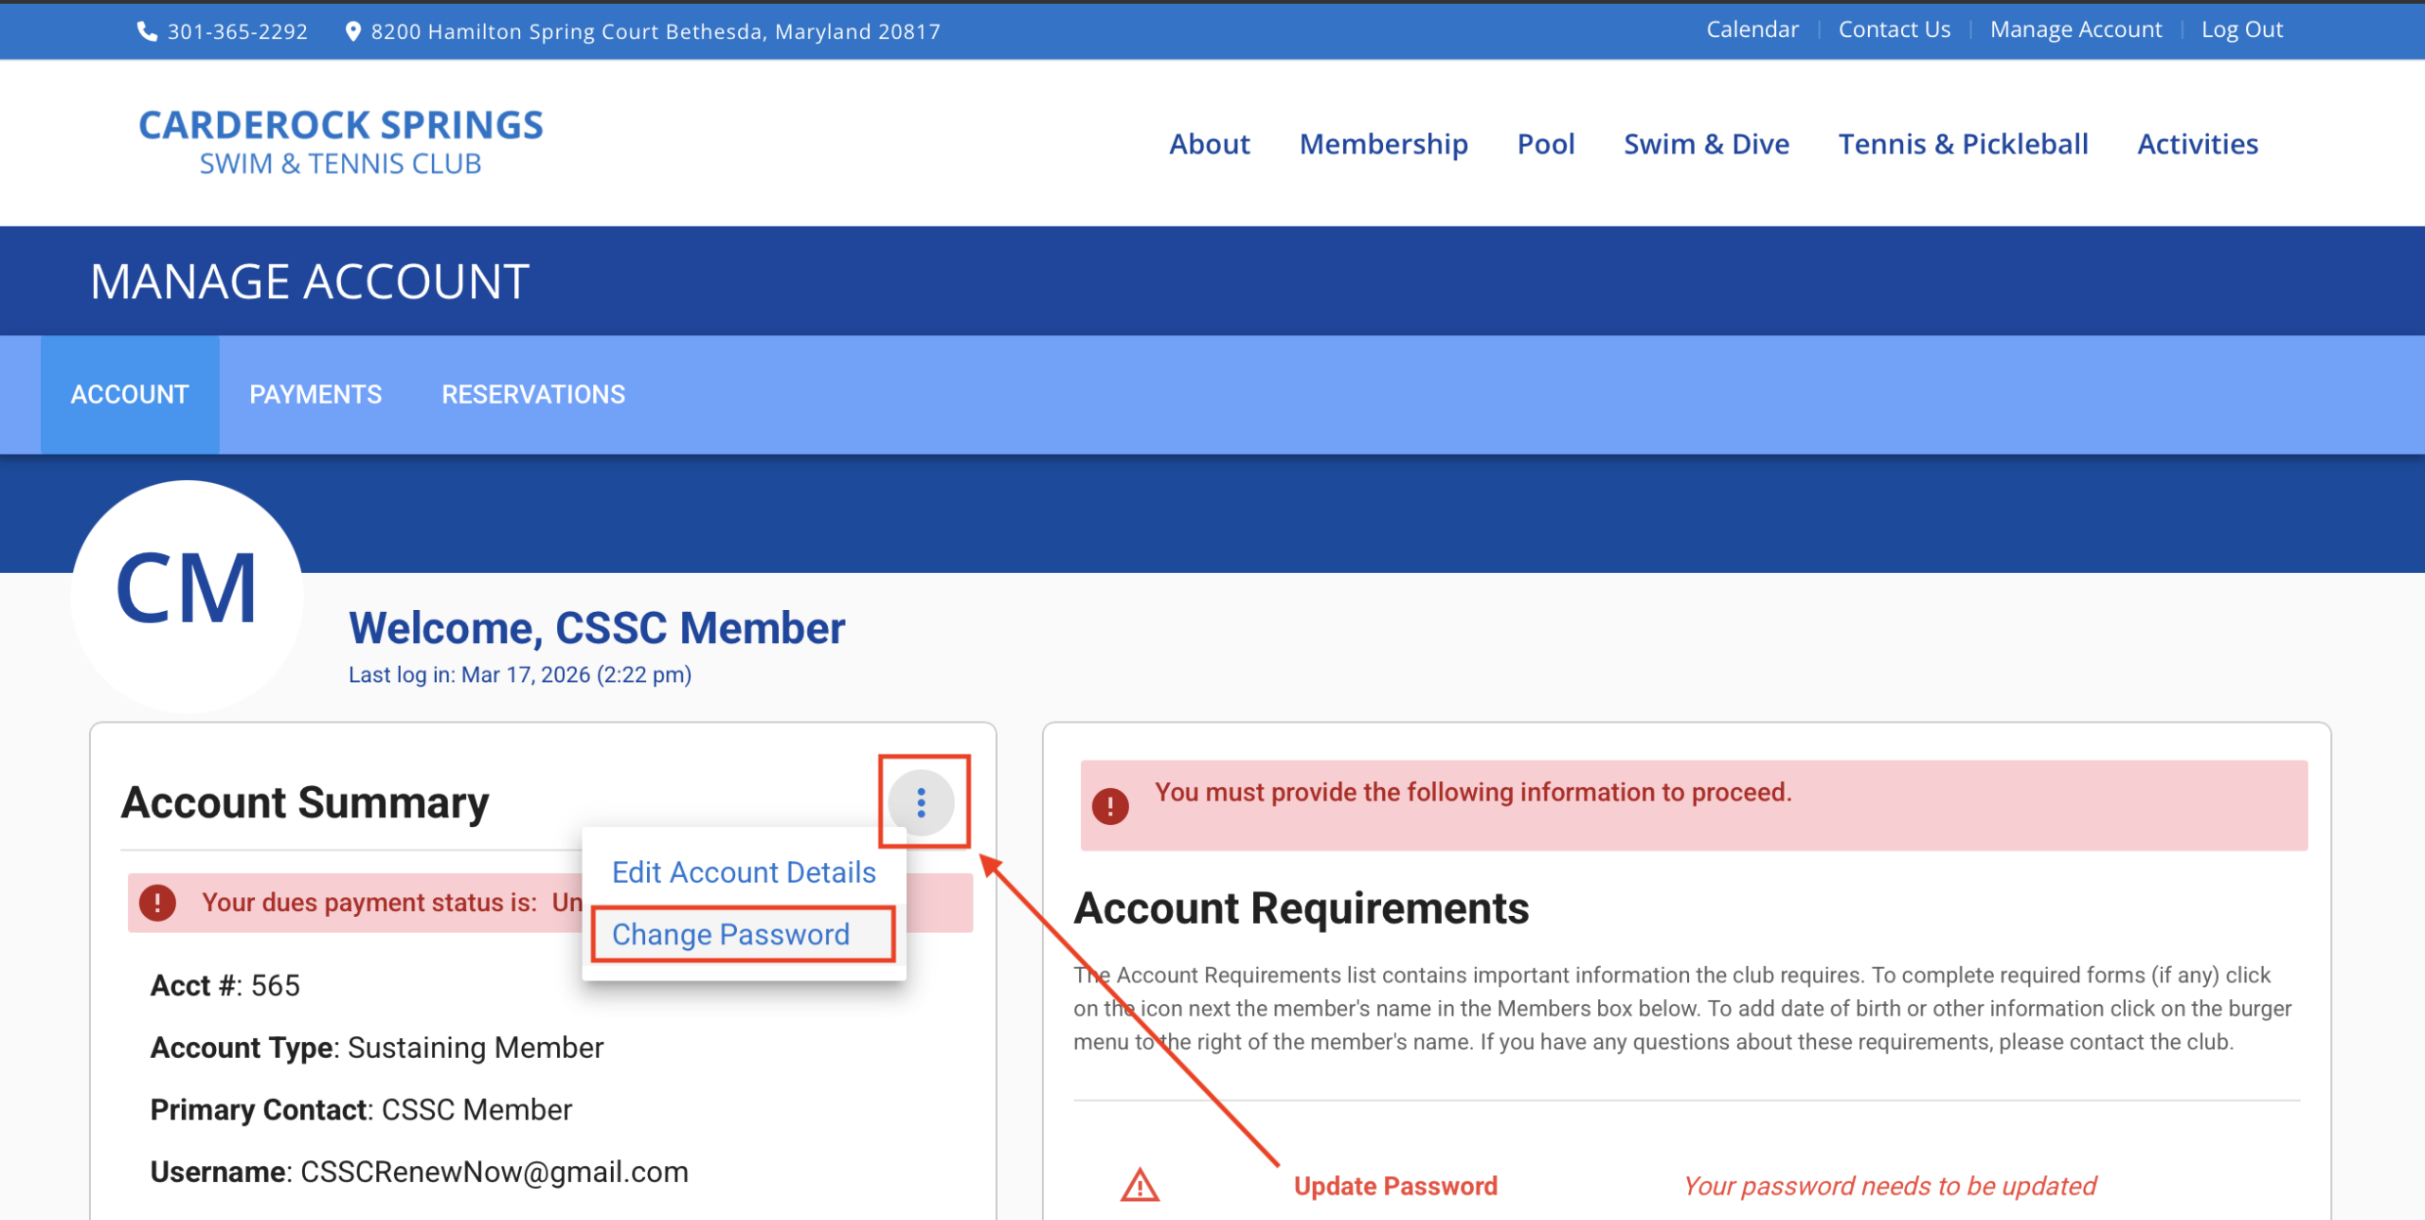
Task: Switch to the RESERVATIONS tab
Action: tap(533, 395)
